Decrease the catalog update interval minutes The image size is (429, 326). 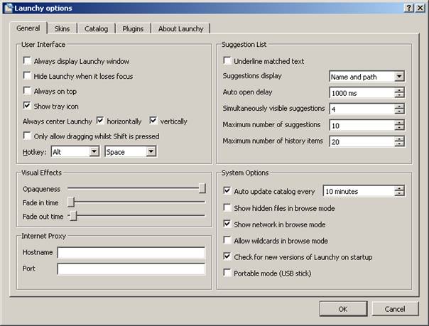[x=399, y=193]
